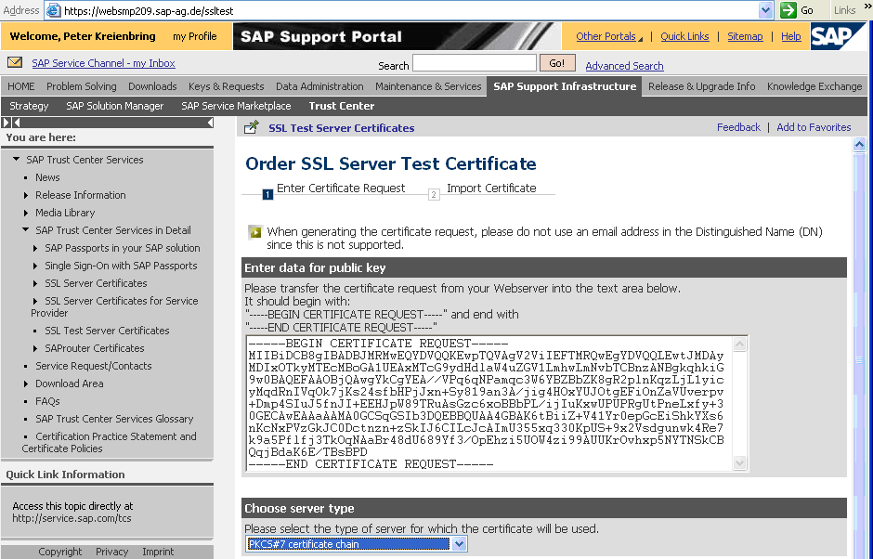This screenshot has width=873, height=559.
Task: Click the Feedback link
Action: click(x=738, y=127)
